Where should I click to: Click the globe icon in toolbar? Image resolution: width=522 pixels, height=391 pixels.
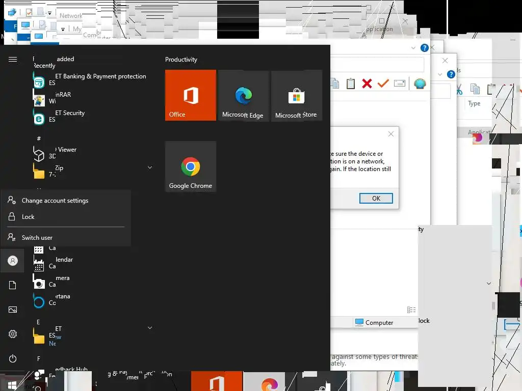[x=420, y=83]
